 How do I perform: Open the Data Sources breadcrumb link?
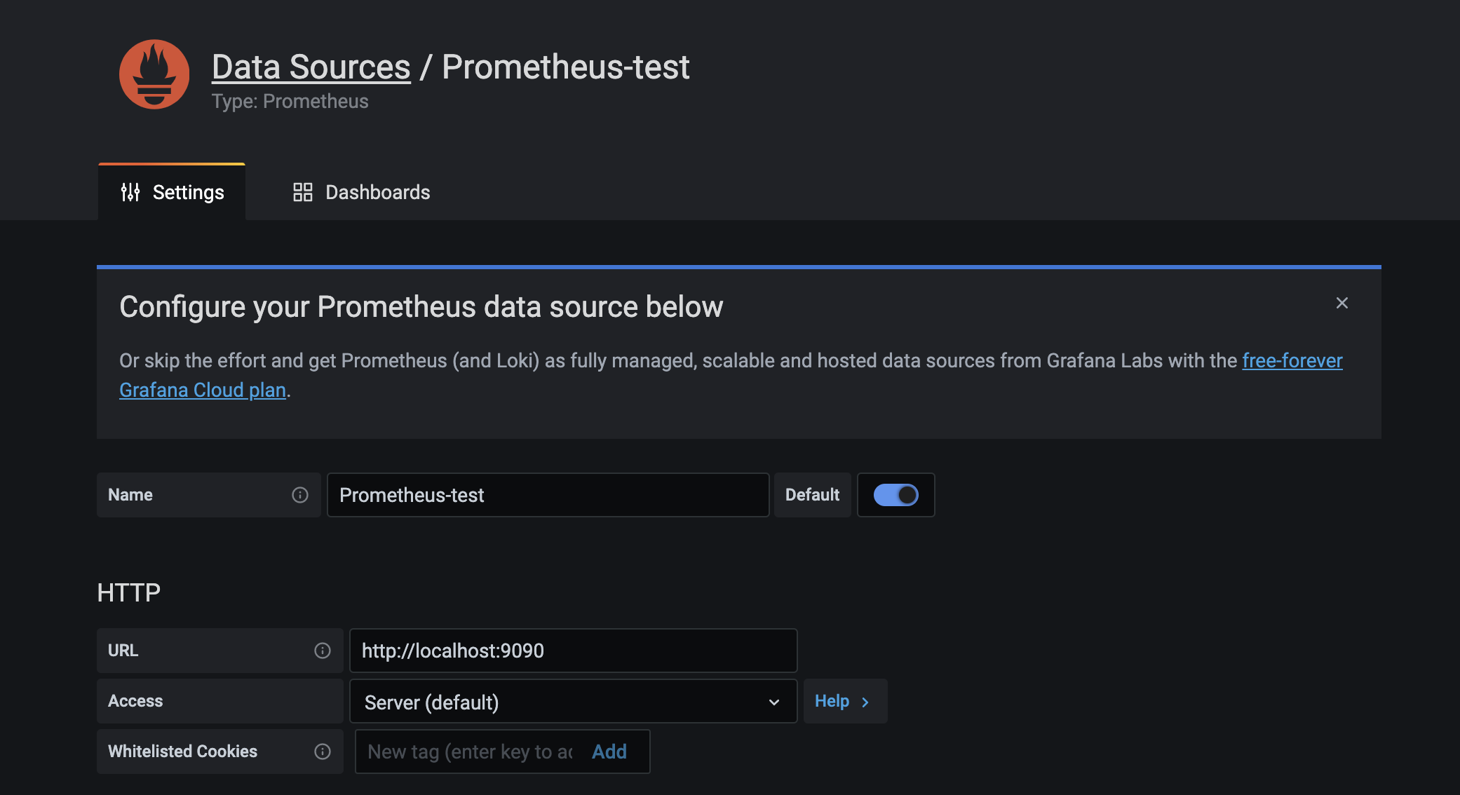point(311,67)
